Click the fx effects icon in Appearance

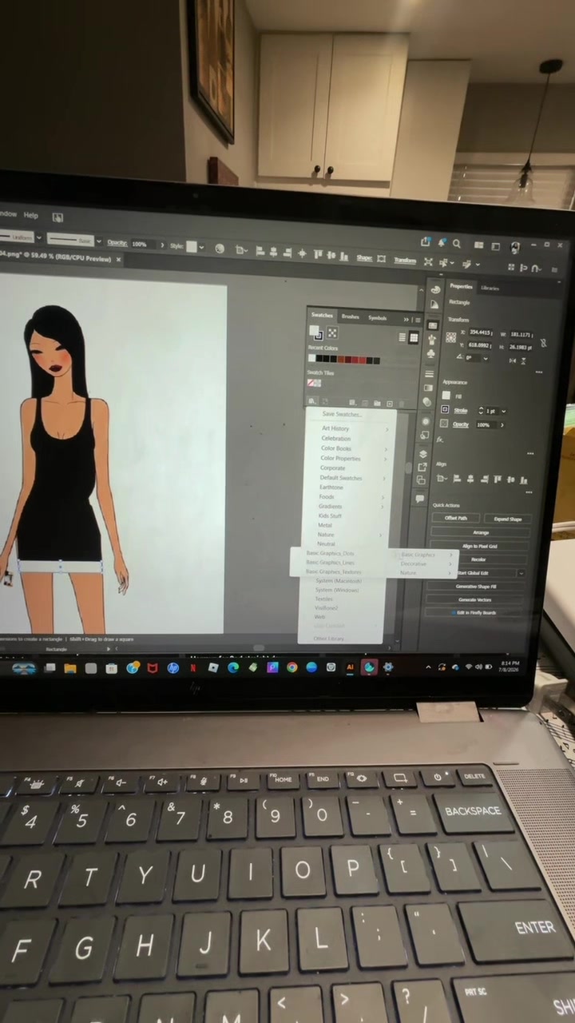(x=440, y=440)
